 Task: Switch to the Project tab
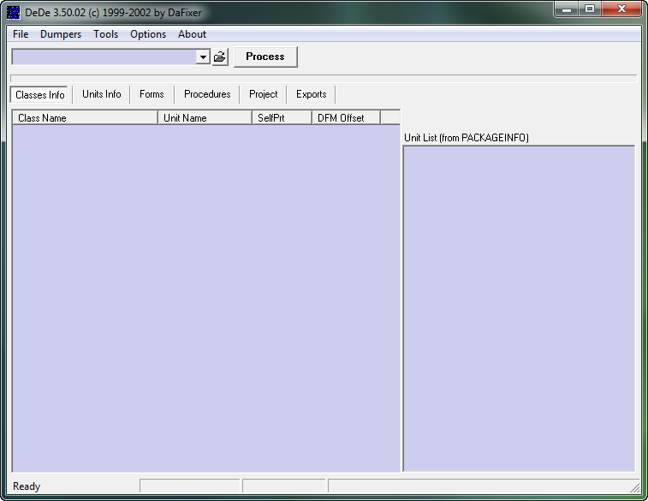(x=264, y=94)
